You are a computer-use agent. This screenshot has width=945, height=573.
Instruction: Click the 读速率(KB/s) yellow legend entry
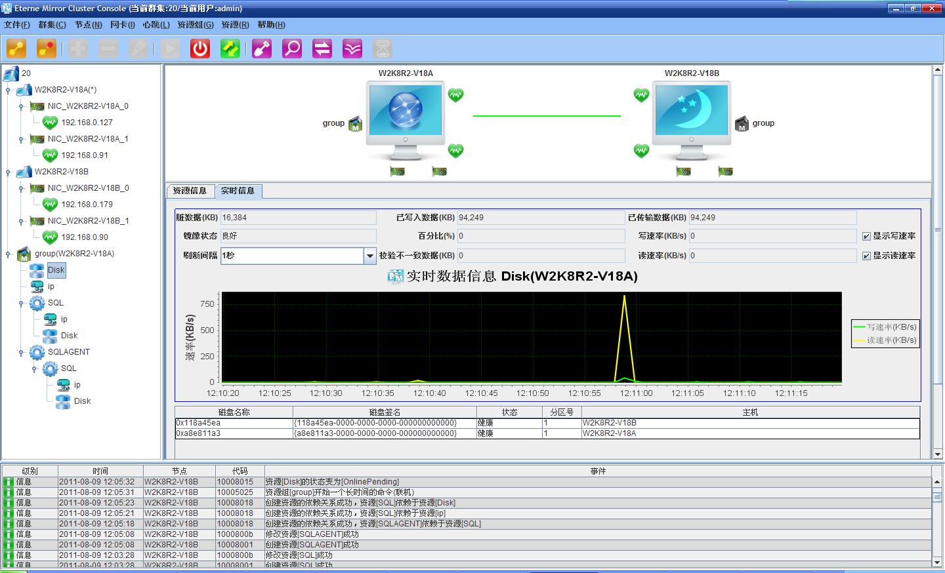[x=884, y=340]
